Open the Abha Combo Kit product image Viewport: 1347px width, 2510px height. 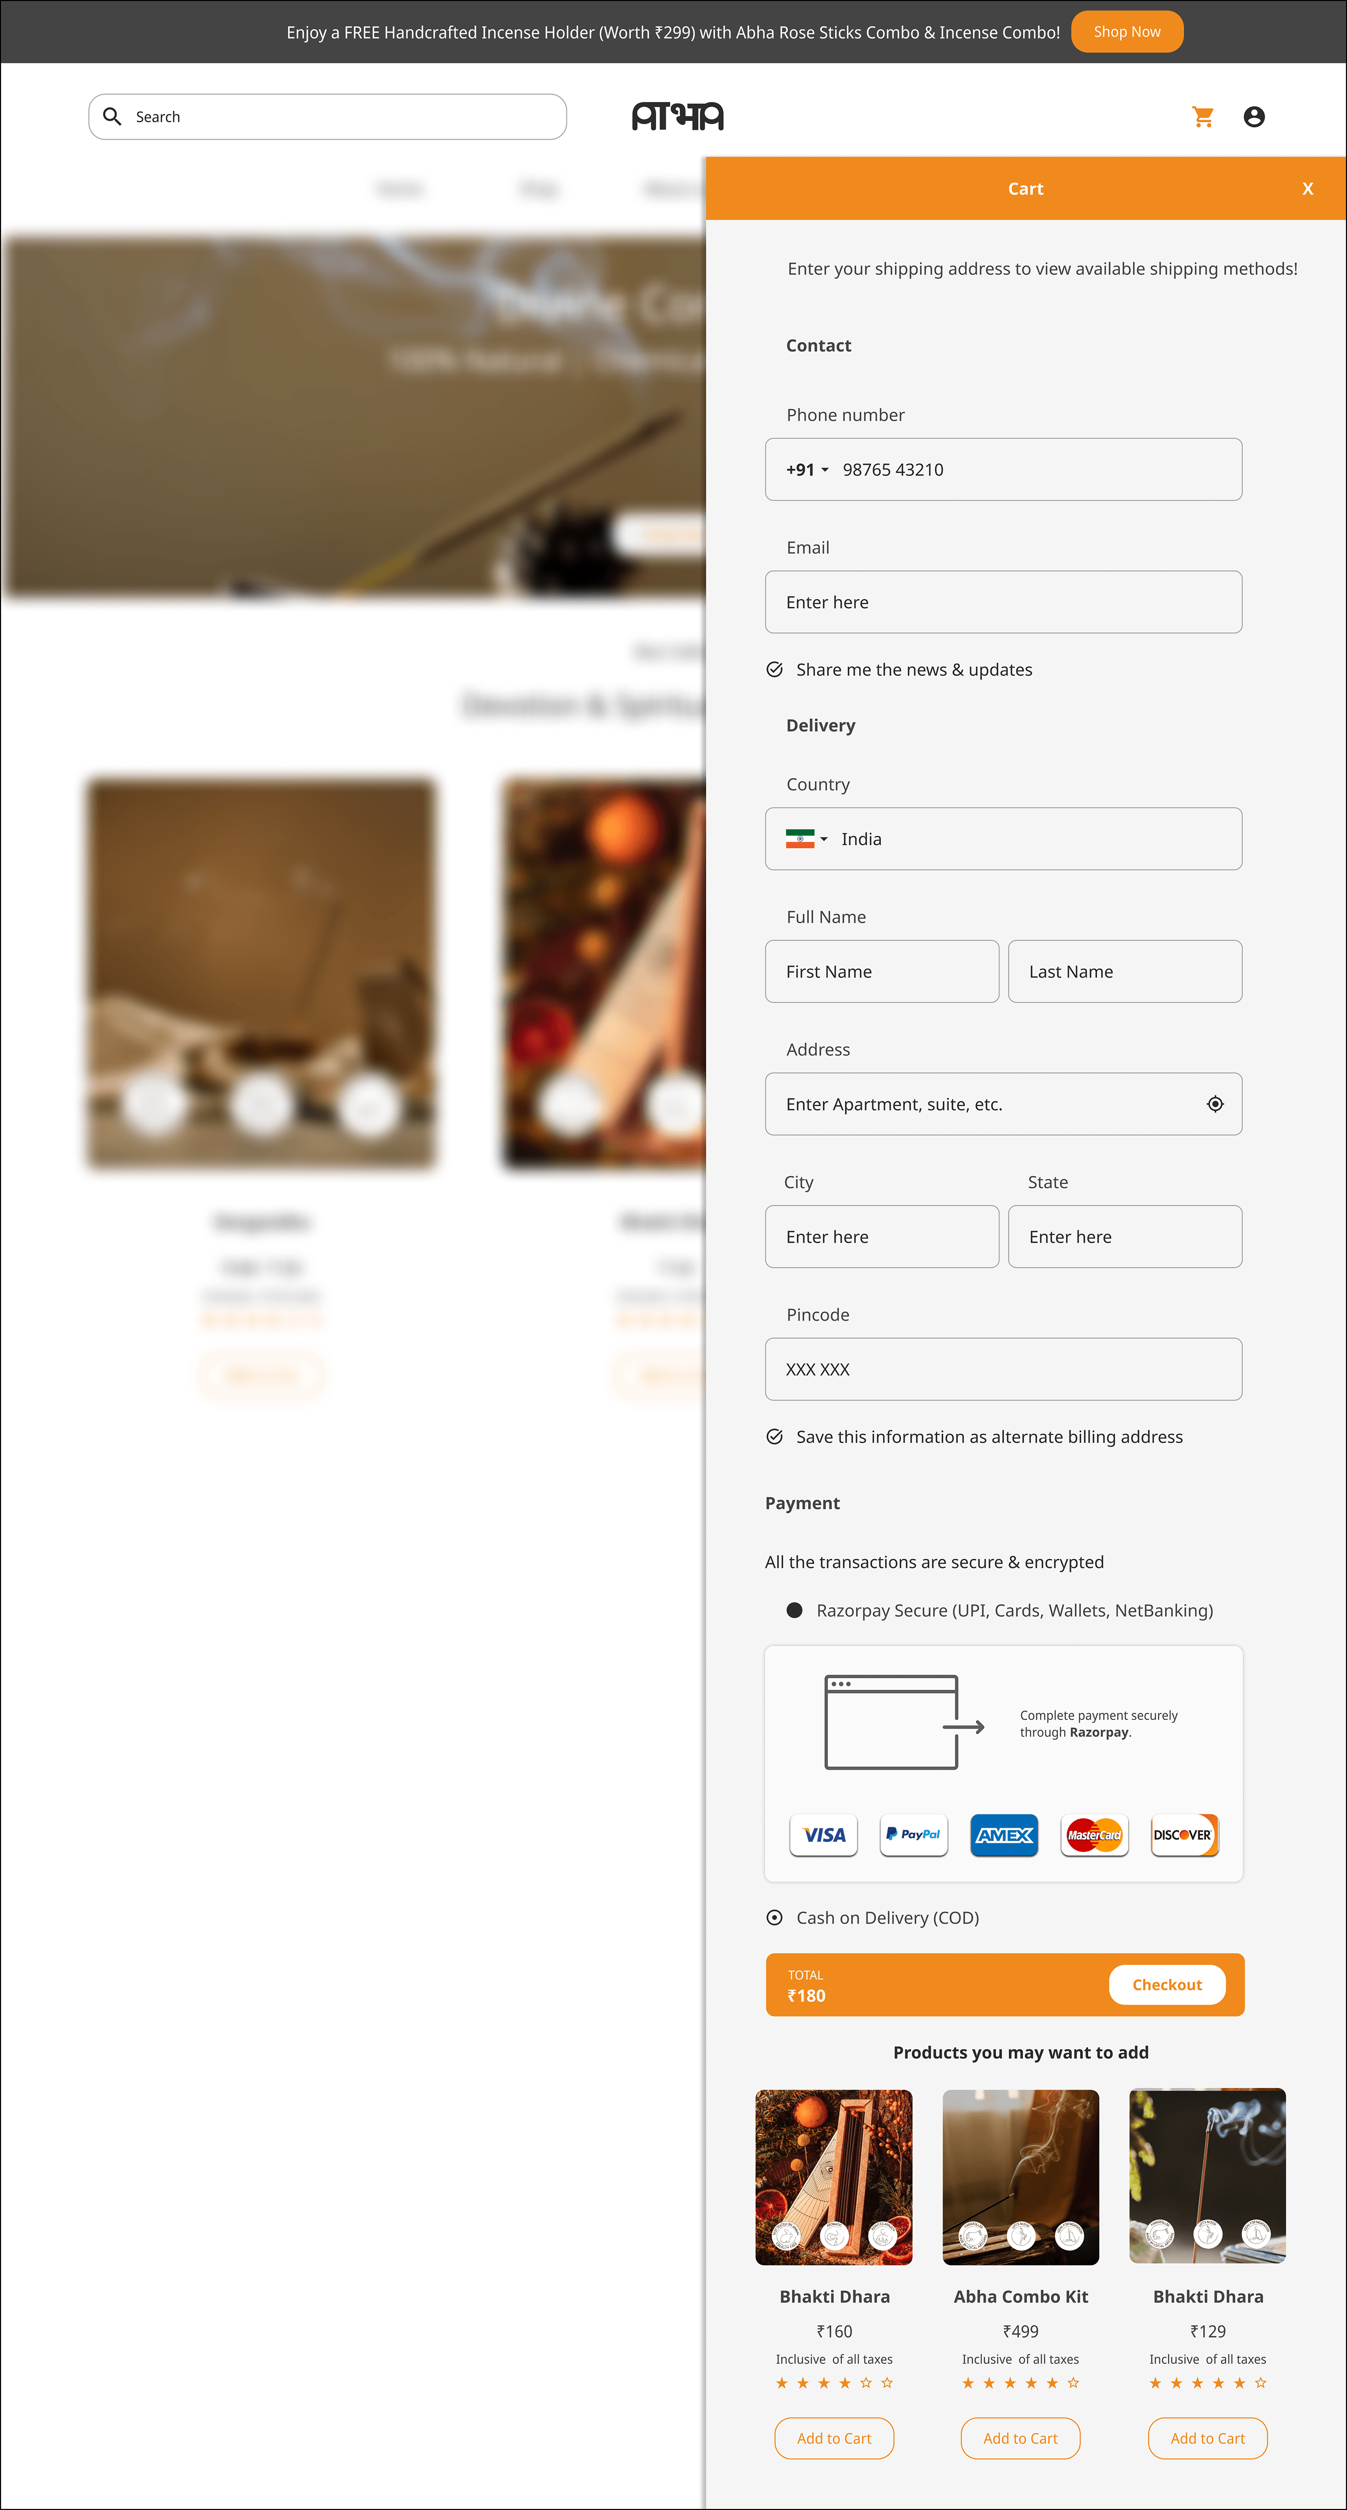[1020, 2177]
